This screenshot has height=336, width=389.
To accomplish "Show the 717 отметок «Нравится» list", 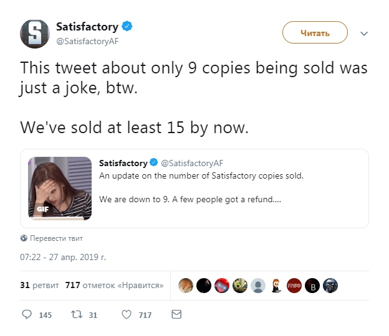I will click(114, 286).
